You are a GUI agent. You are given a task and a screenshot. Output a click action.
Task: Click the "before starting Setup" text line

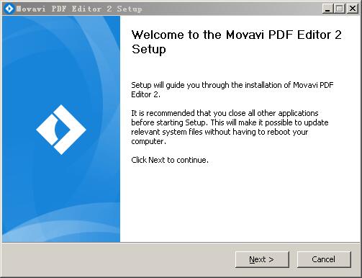click(x=230, y=122)
